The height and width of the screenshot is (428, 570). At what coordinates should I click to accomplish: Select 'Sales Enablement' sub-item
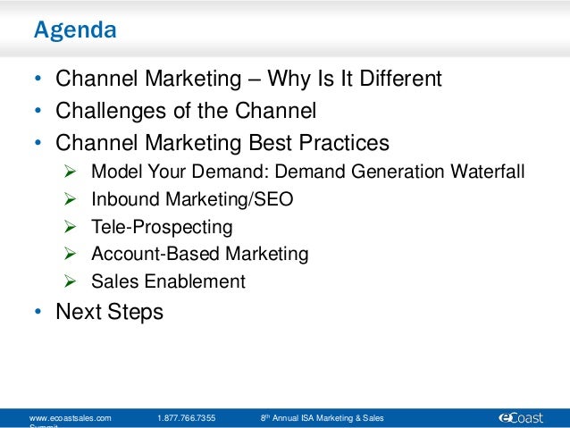click(x=168, y=281)
